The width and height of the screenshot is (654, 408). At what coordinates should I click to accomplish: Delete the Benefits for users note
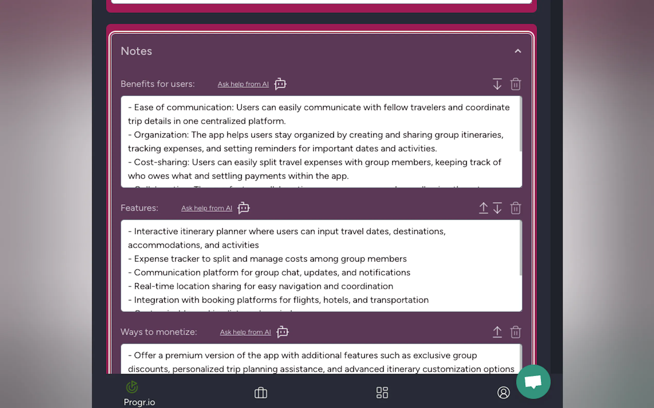click(x=515, y=84)
